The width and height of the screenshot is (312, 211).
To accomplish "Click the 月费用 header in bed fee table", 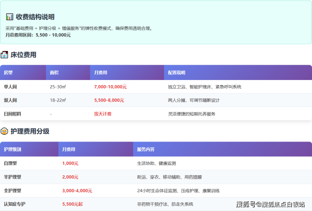I will pos(100,72).
